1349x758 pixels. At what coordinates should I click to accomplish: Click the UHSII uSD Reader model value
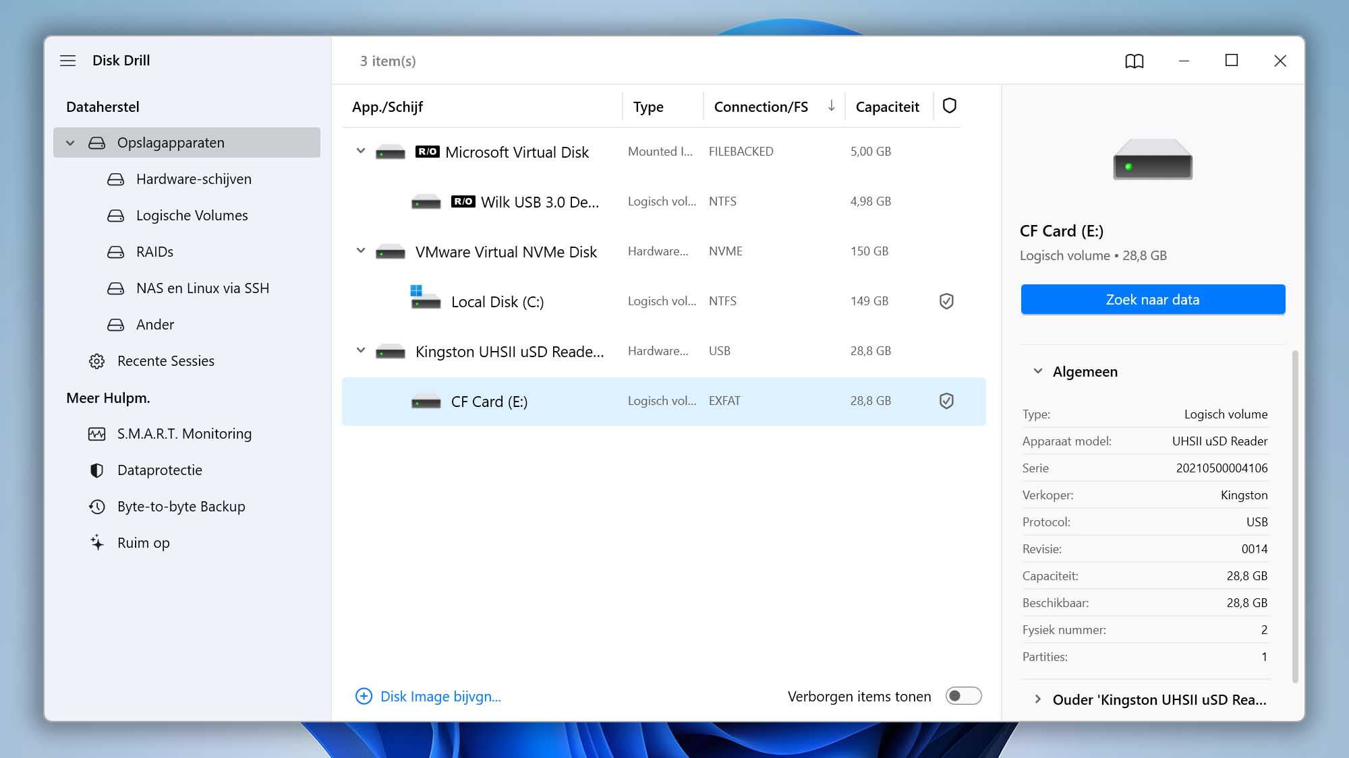click(x=1219, y=441)
